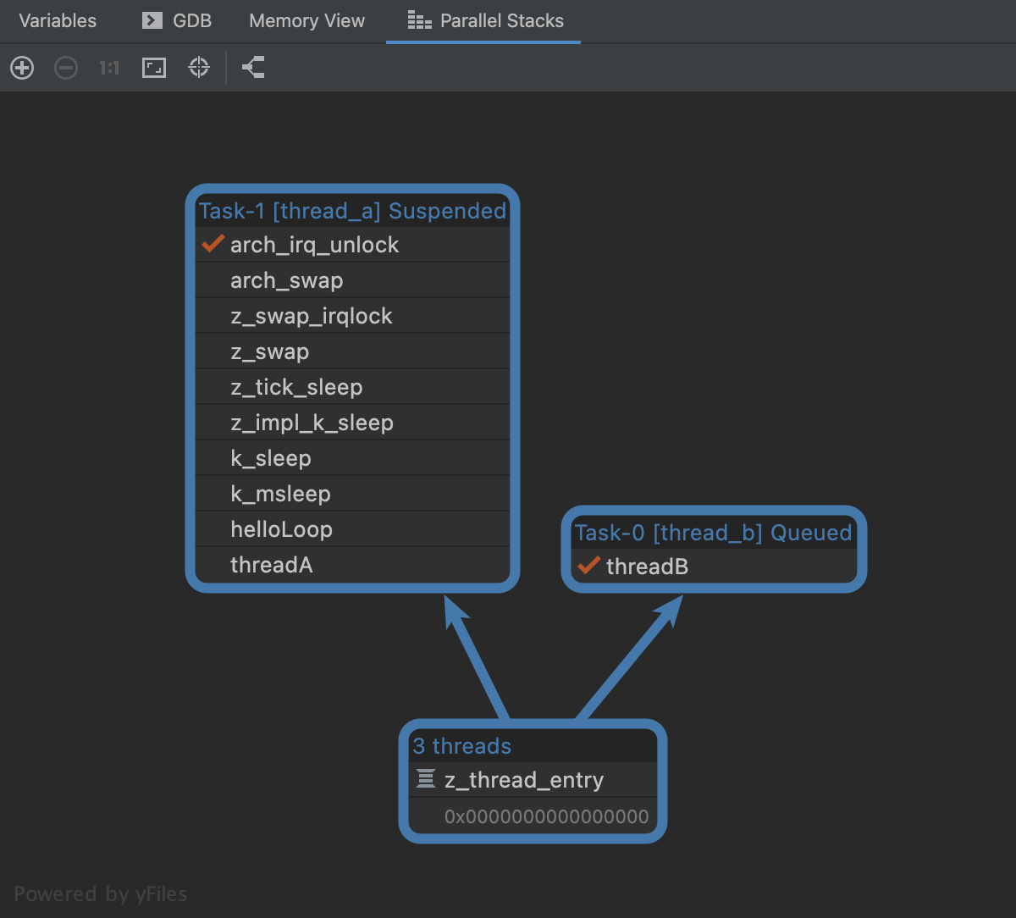Select the Task-1 thread_a Suspended header
1016x918 pixels.
[352, 211]
